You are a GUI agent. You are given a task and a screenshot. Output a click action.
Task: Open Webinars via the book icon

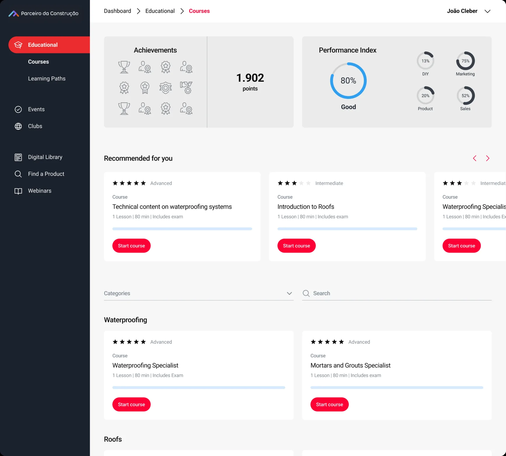coord(18,191)
